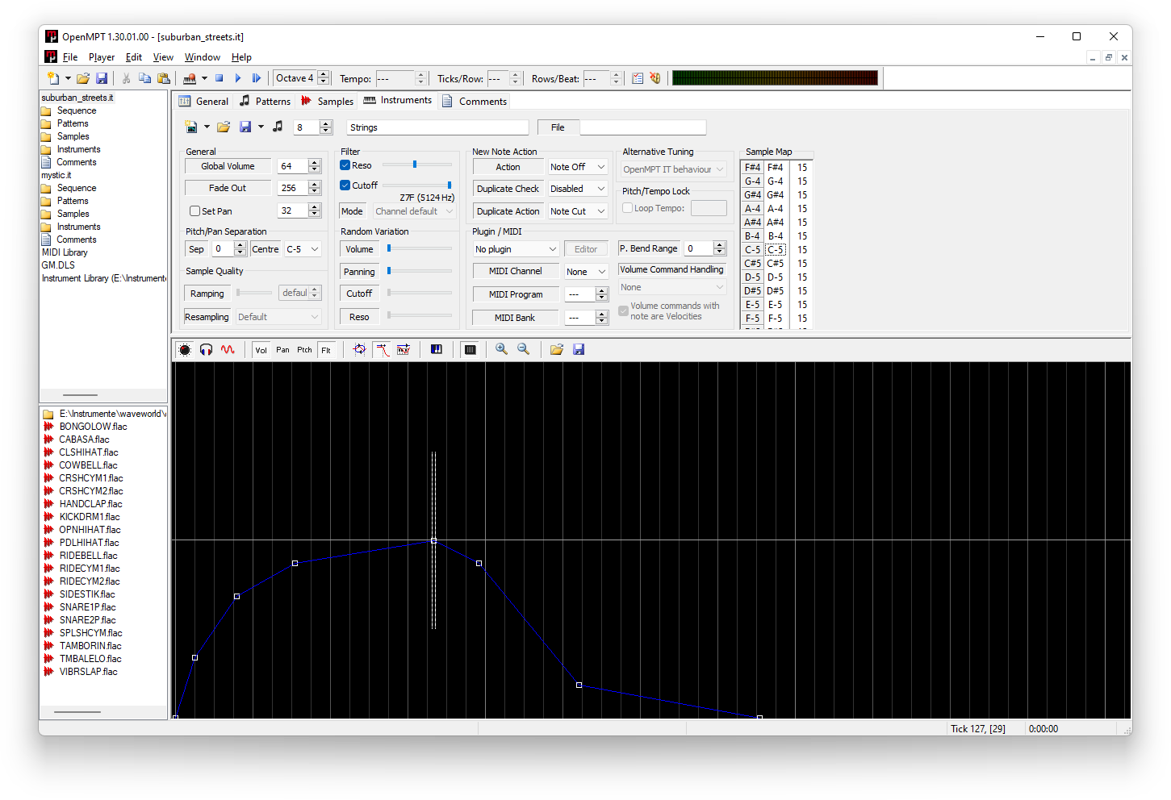
Task: Toggle the envelope grid view icon
Action: tap(470, 349)
